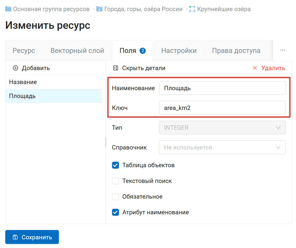Click the Текстовый поиск label text
This screenshot has height=248, width=296.
[x=147, y=181]
